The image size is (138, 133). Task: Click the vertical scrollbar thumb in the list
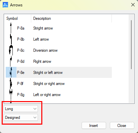tap(131, 45)
